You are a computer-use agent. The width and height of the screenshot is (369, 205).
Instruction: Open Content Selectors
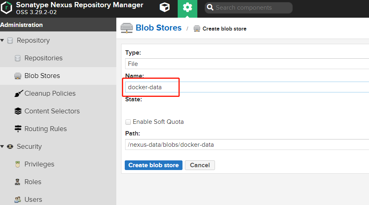52,111
